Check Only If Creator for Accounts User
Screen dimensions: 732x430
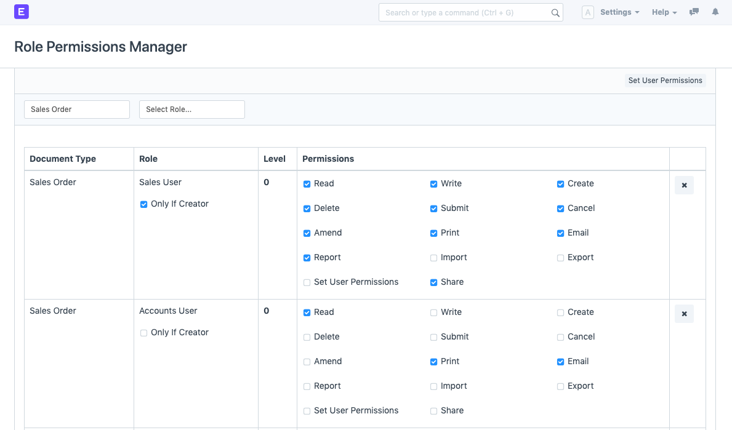coord(143,332)
